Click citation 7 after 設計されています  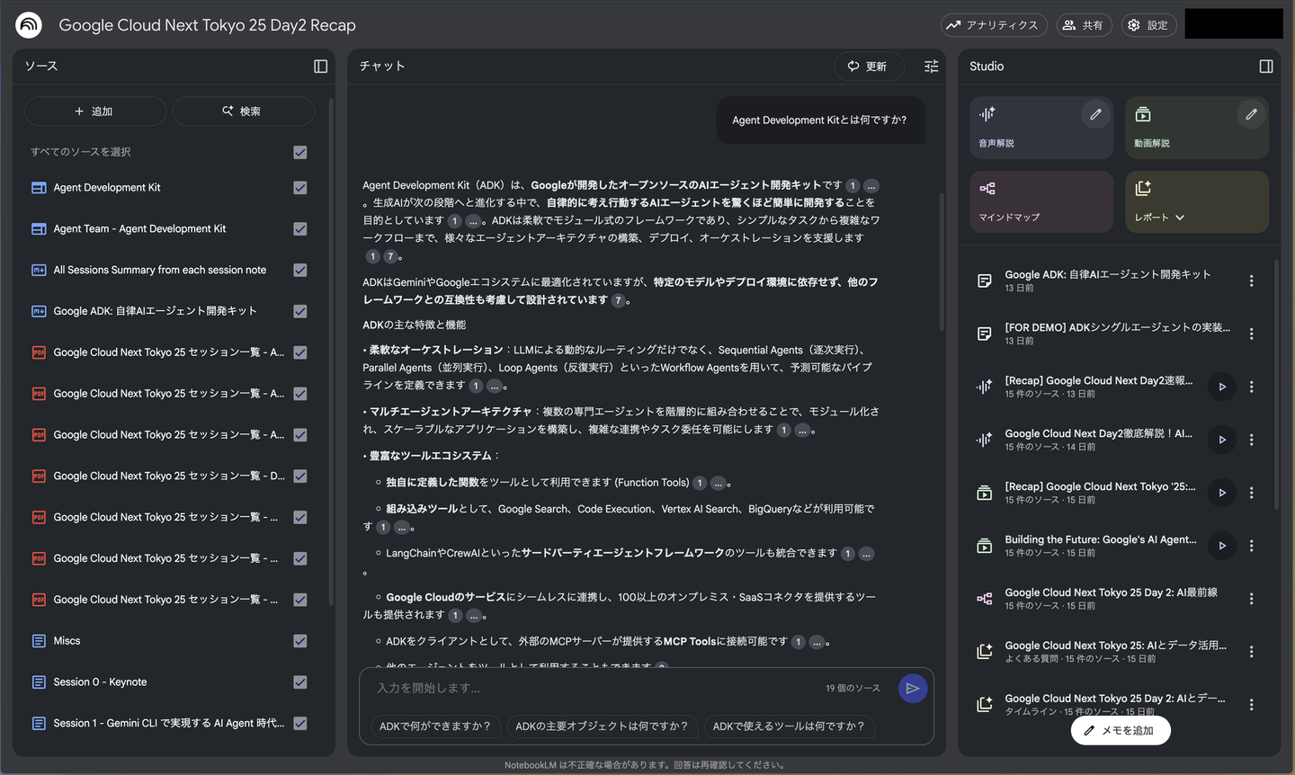618,300
